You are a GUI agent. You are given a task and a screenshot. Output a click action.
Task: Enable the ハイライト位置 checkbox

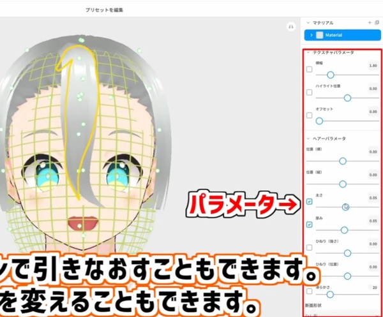click(x=310, y=92)
